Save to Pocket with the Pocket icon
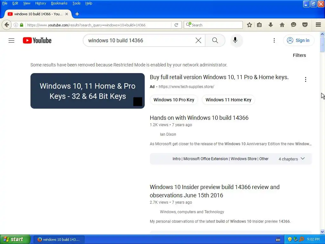The width and height of the screenshot is (325, 244). point(305,25)
